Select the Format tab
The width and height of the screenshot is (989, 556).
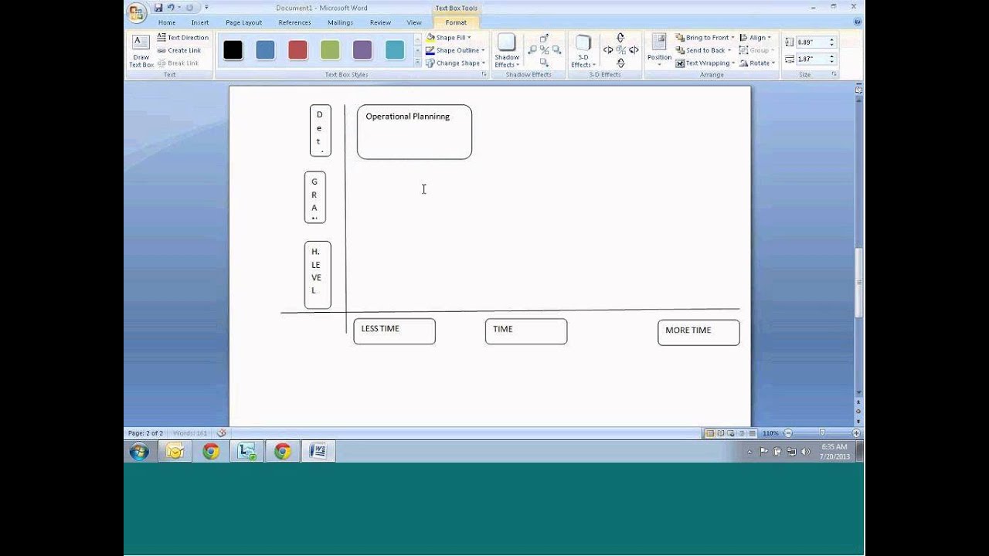tap(456, 22)
